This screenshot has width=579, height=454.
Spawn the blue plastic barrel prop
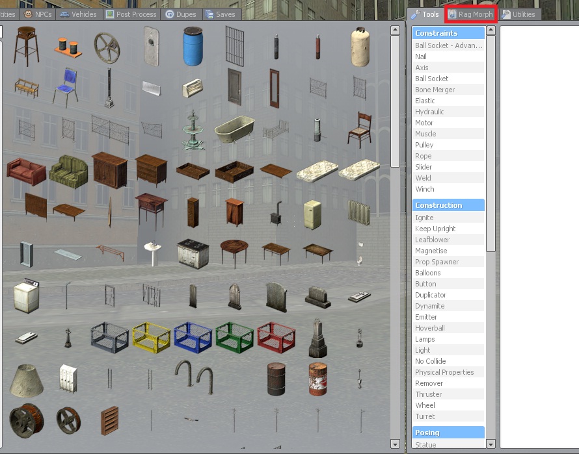[x=193, y=46]
